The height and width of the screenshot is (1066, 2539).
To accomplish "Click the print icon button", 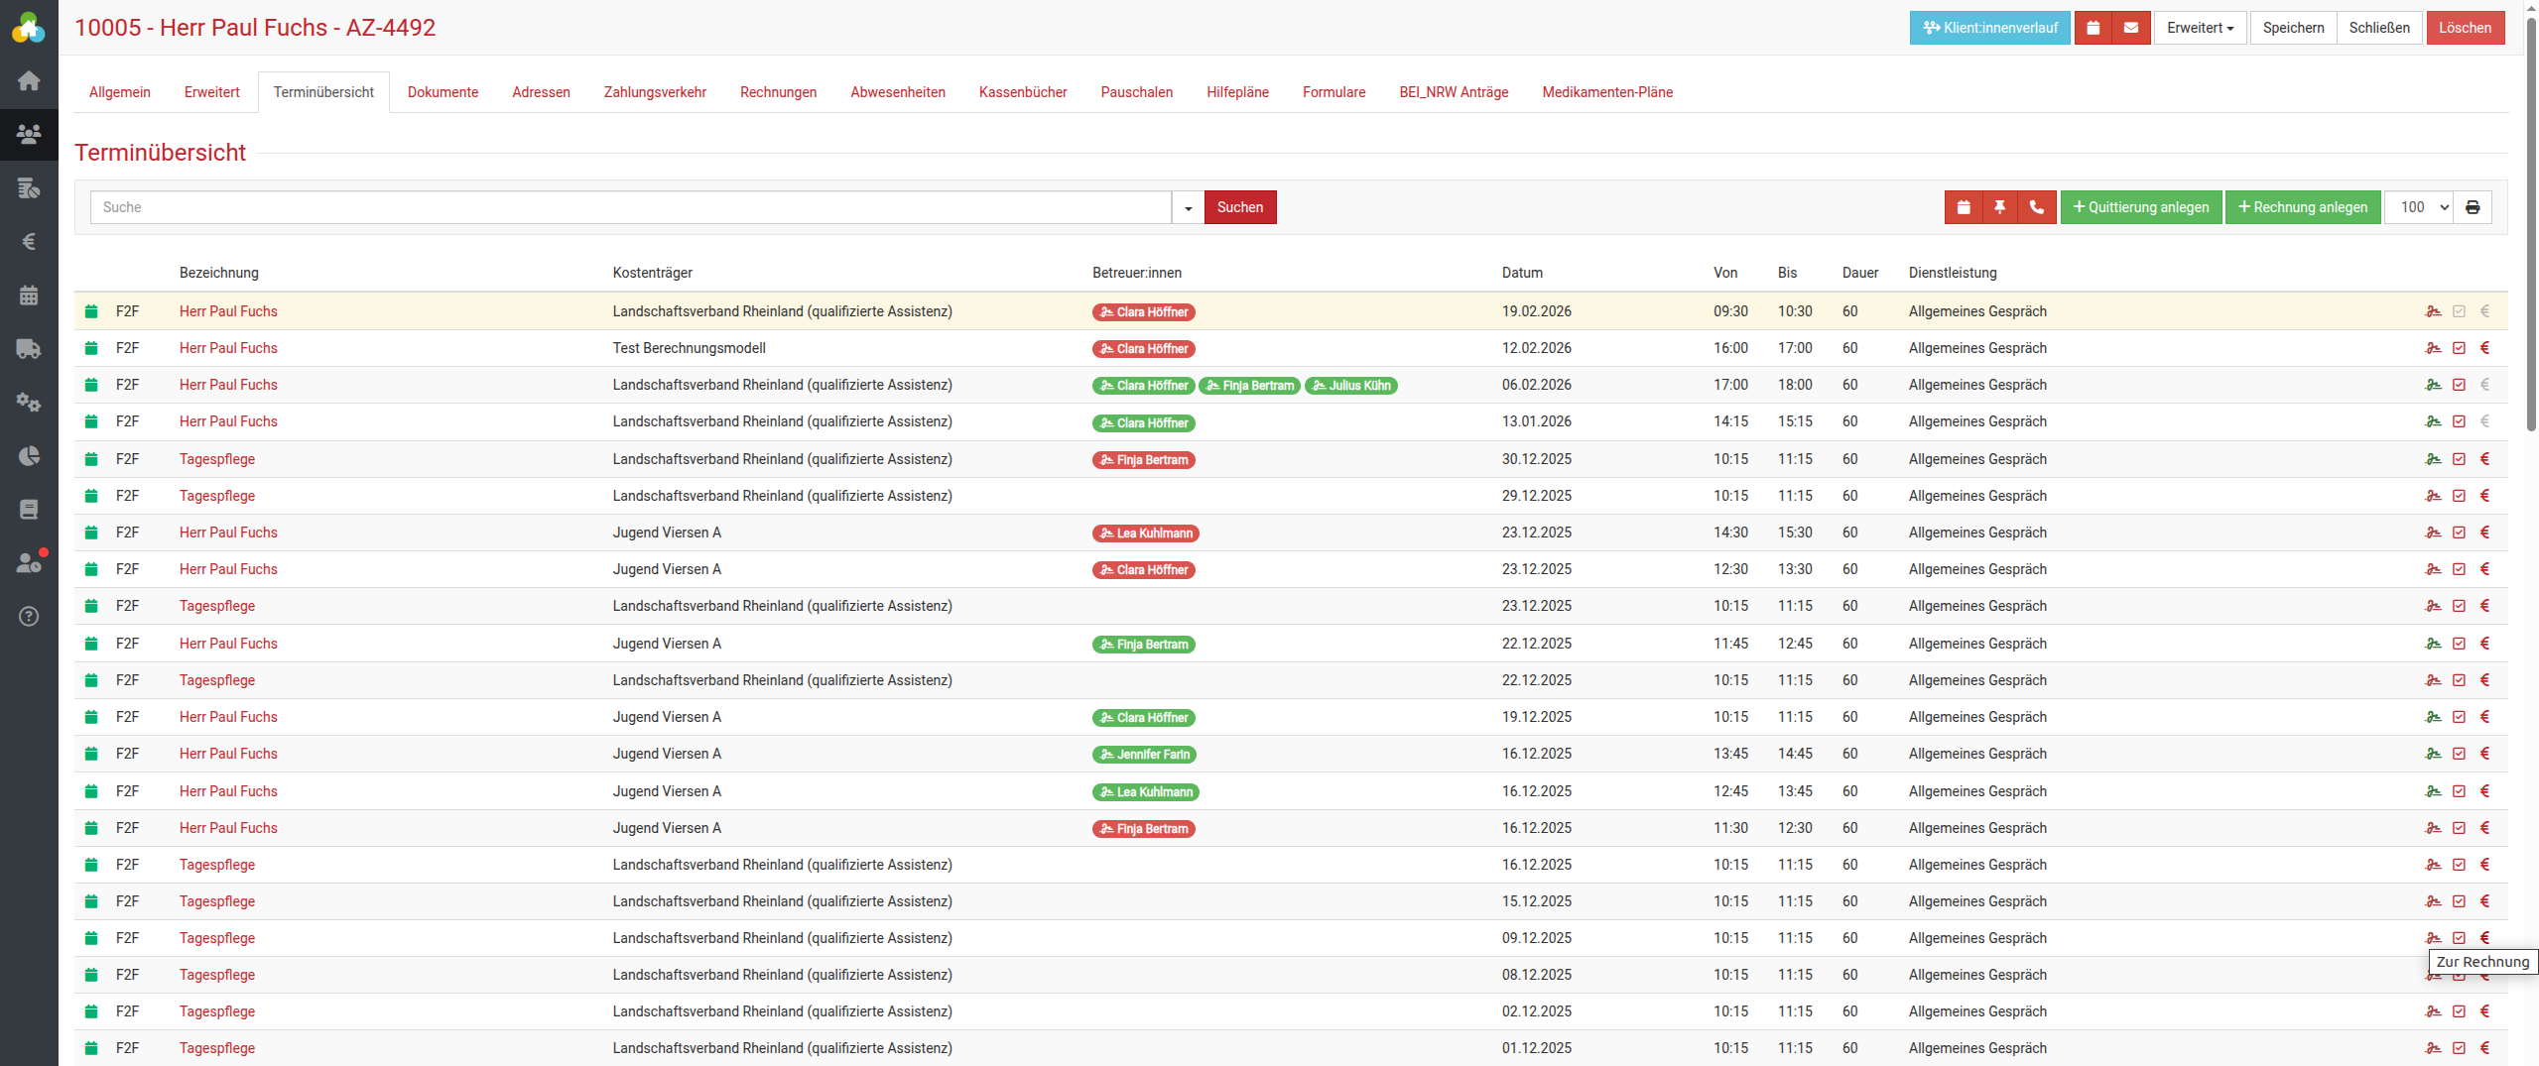I will pos(2473,207).
